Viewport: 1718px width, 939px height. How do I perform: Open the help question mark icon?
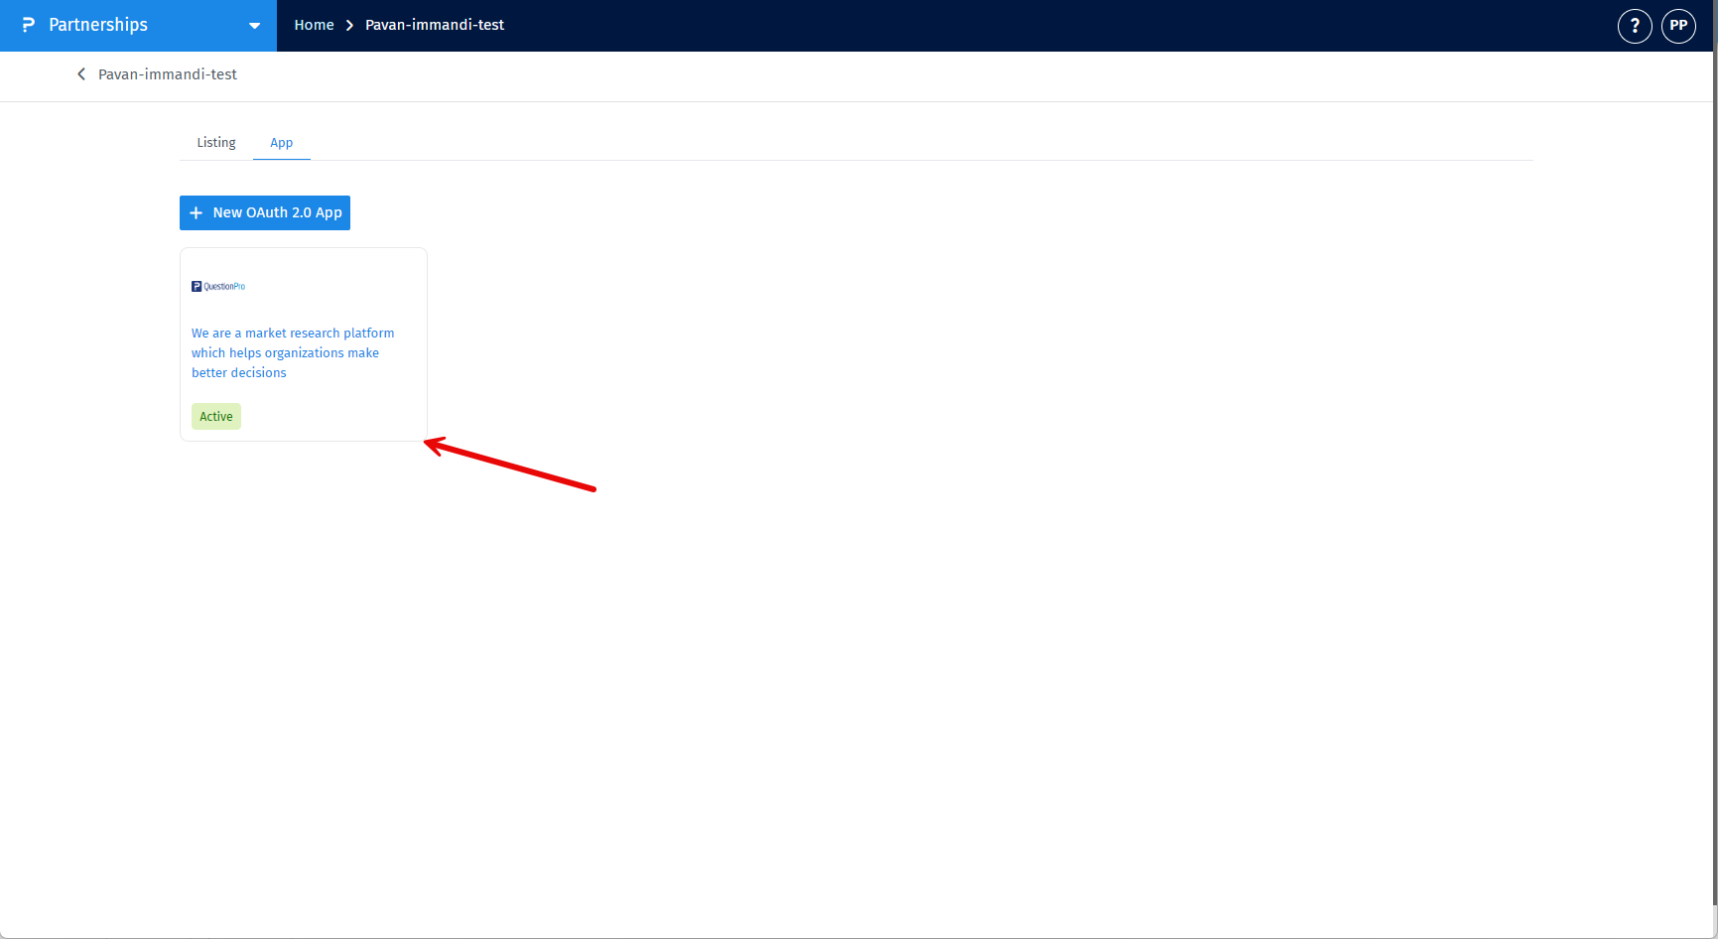click(x=1635, y=26)
